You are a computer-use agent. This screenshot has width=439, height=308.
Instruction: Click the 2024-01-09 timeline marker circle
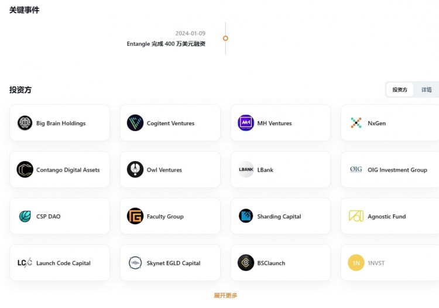[x=225, y=38]
